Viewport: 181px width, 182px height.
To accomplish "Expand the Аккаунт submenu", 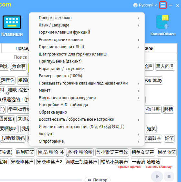I will pos(87,134).
